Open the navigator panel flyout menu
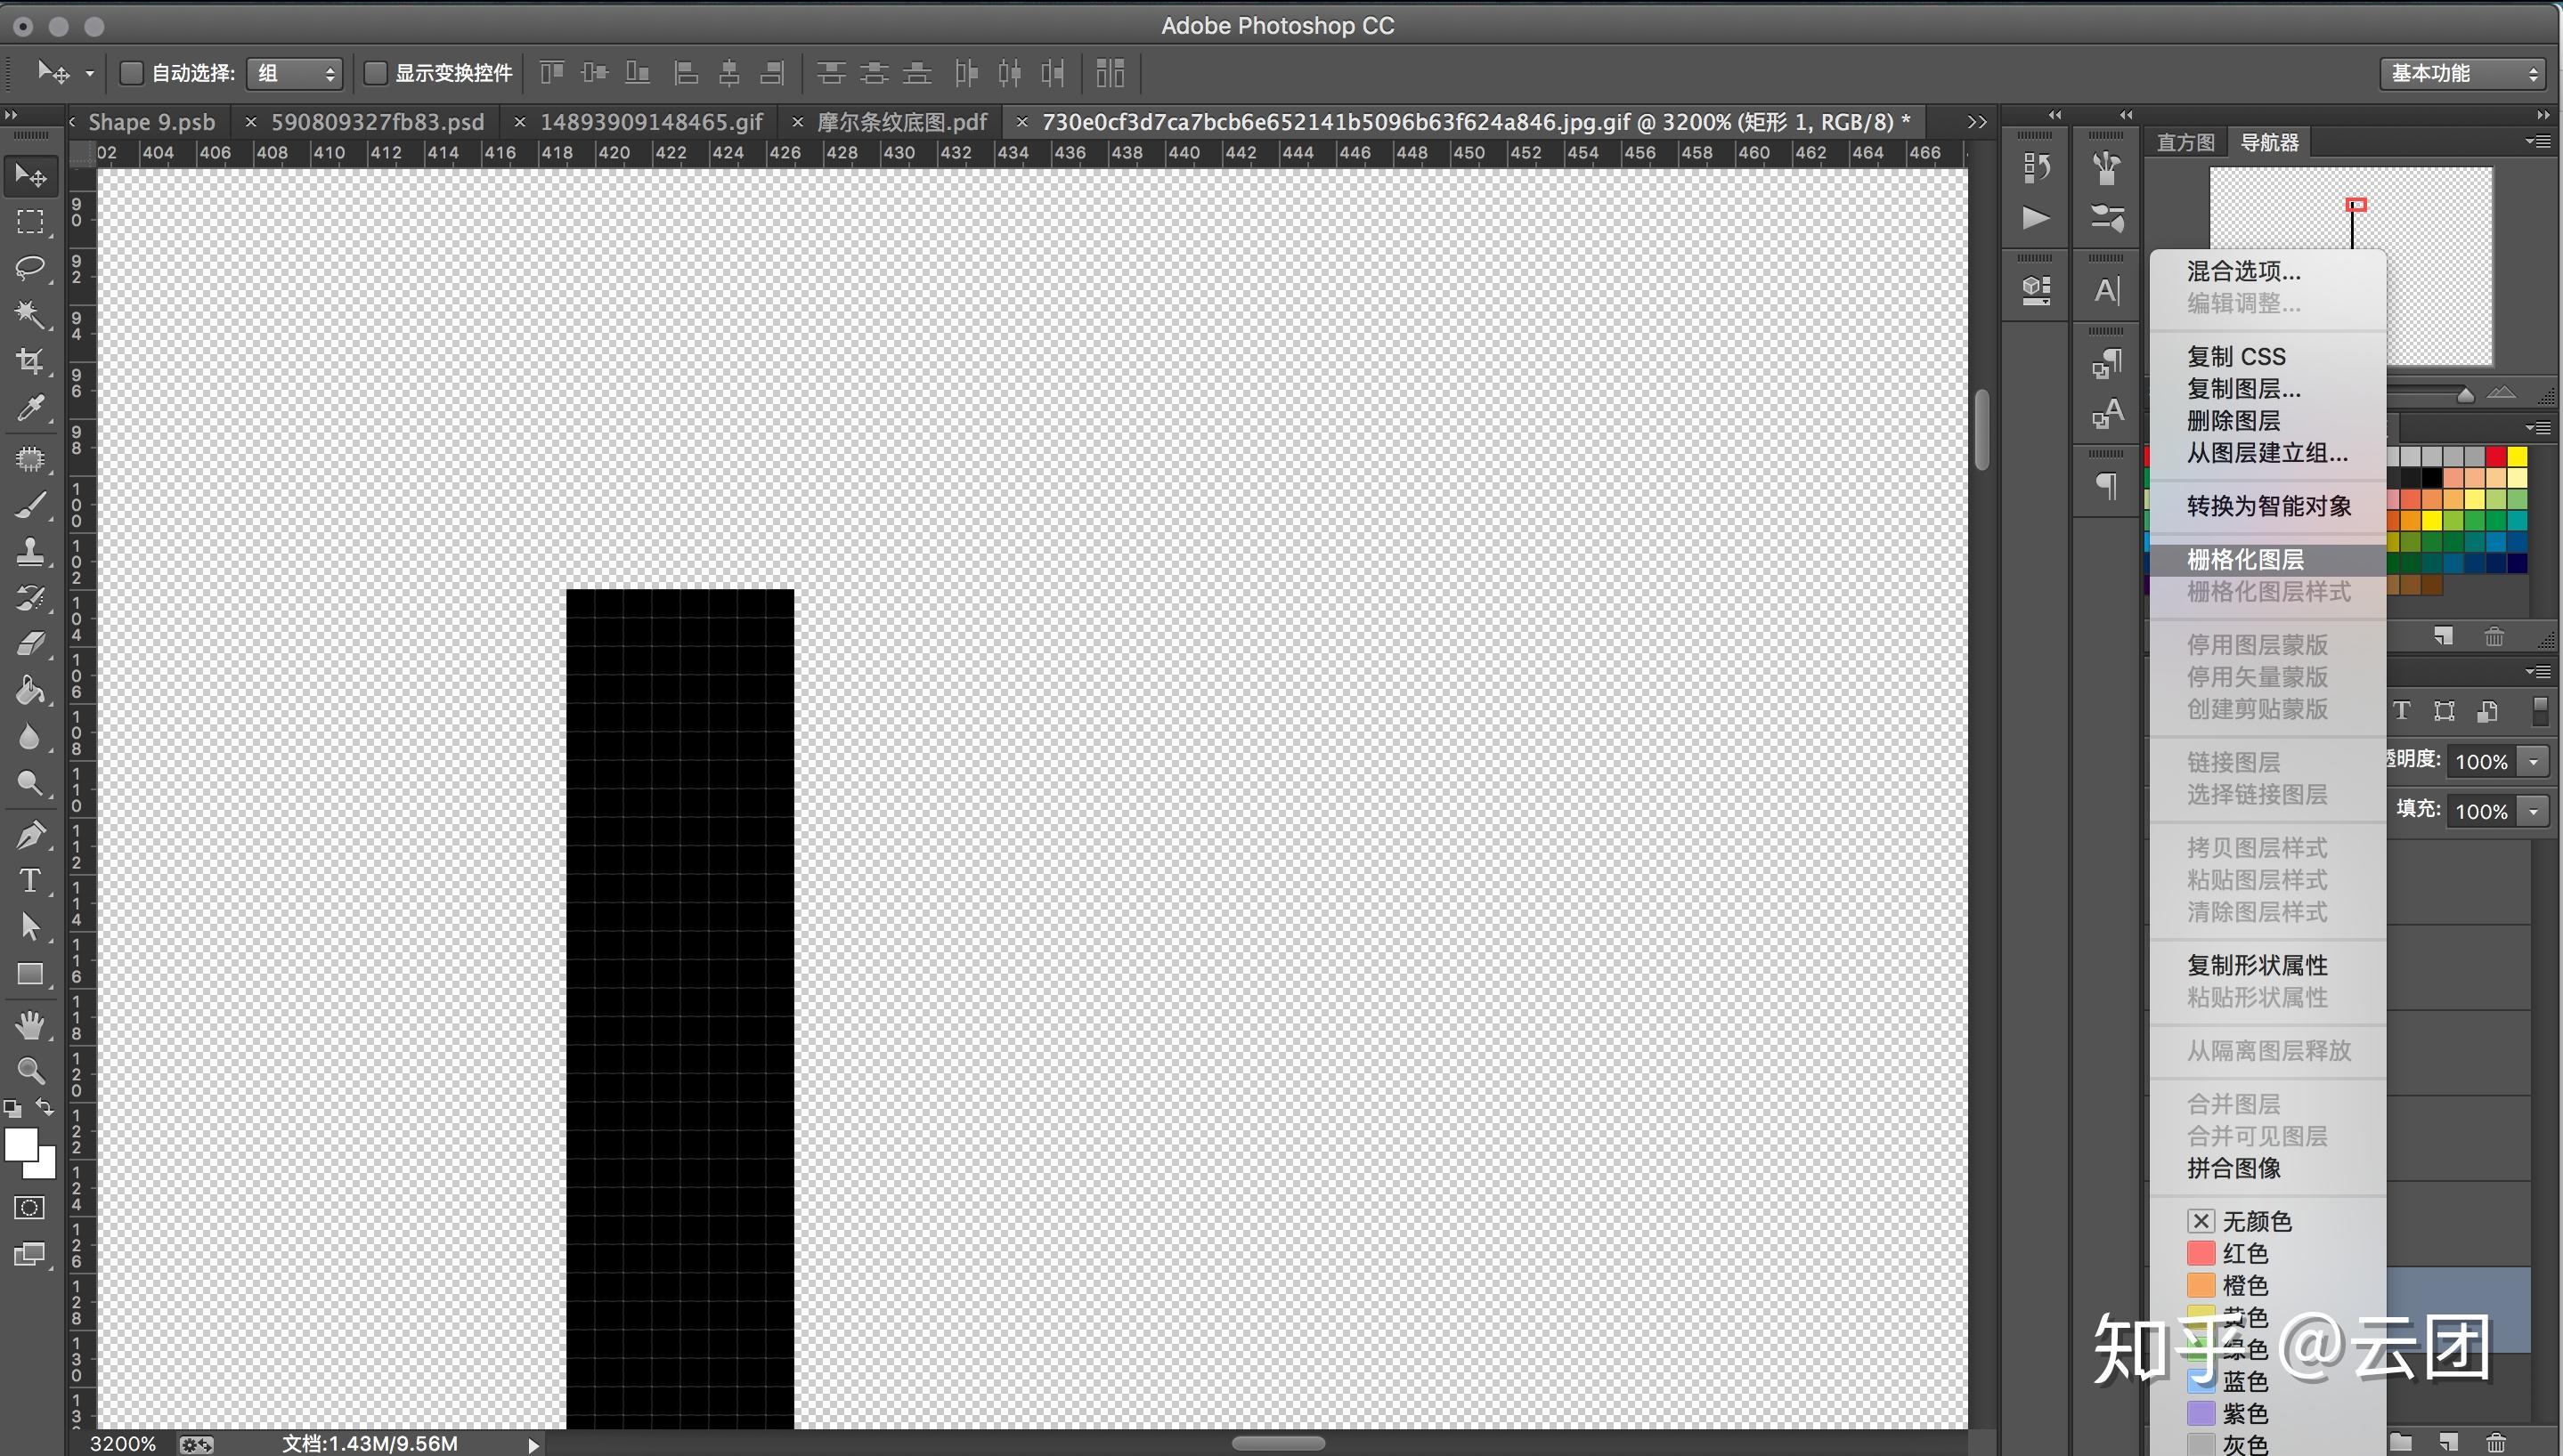This screenshot has height=1456, width=2563. pos(2537,142)
